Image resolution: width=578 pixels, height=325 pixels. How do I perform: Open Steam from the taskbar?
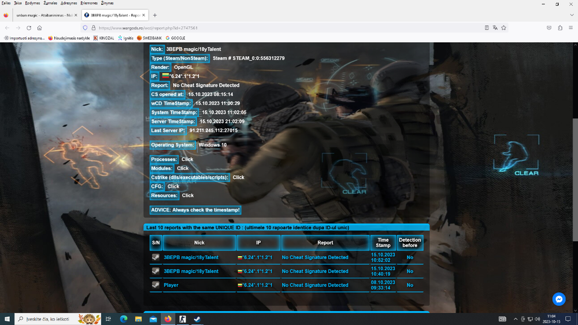(x=197, y=319)
